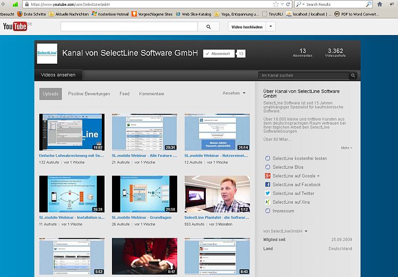398x277 pixels.
Task: Toggle the Abonniert subscription button
Action: (x=219, y=54)
